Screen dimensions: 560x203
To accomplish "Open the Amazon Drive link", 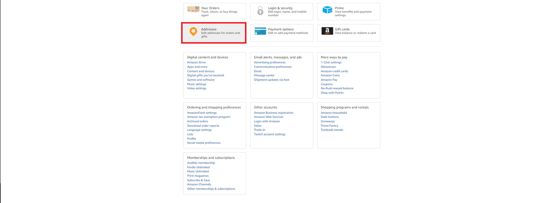I will click(x=196, y=62).
